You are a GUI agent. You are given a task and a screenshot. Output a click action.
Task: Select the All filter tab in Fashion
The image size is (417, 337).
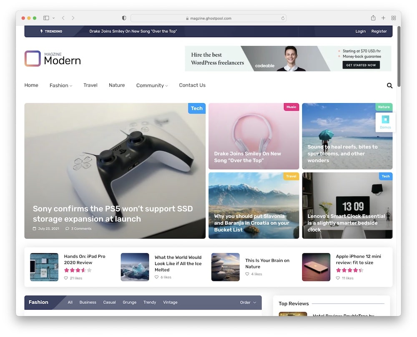click(x=70, y=302)
